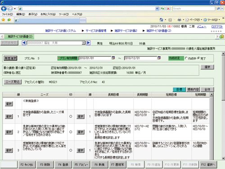This screenshot has width=225, height=169.
Task: Select the current browser tab
Action: 47,20
